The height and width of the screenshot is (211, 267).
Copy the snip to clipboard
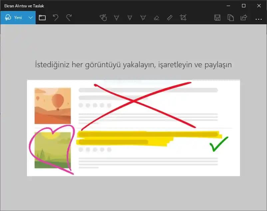point(231,18)
